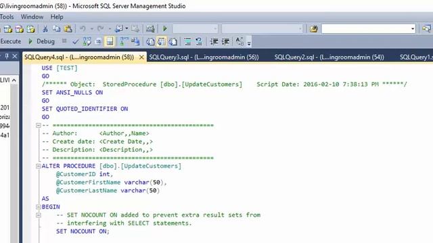Image resolution: width=433 pixels, height=243 pixels.
Task: Click the Debug button
Action: (41, 41)
